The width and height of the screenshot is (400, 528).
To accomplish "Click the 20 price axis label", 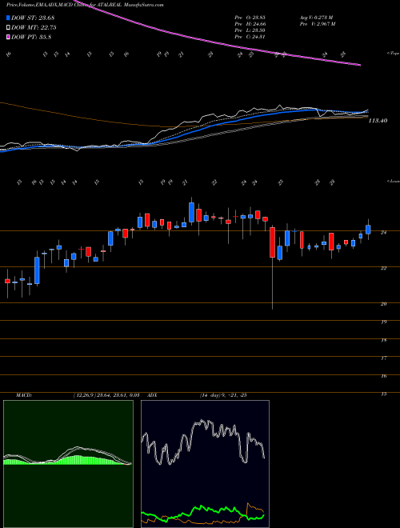I will pos(383,304).
